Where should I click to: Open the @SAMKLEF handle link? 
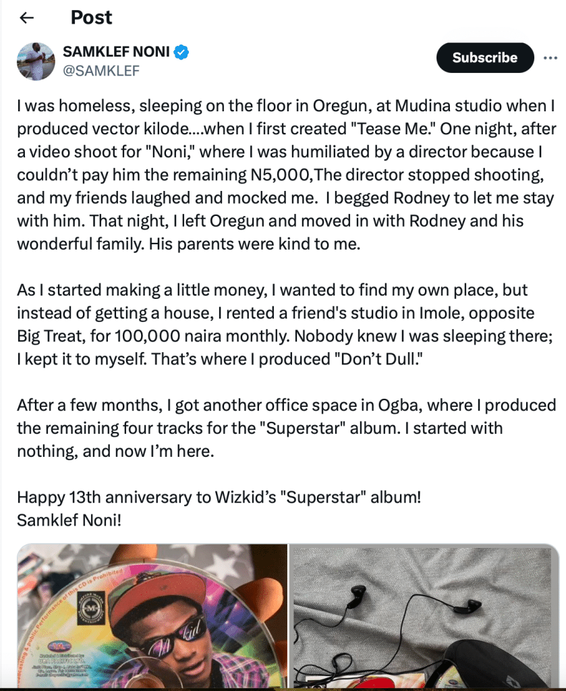[101, 70]
